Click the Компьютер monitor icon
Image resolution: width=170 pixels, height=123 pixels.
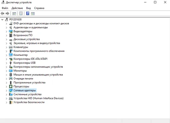pyautogui.click(x=11, y=55)
